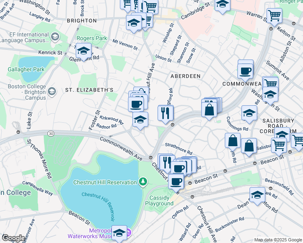Click the grocery cart marker above Beacon St label

point(279,145)
